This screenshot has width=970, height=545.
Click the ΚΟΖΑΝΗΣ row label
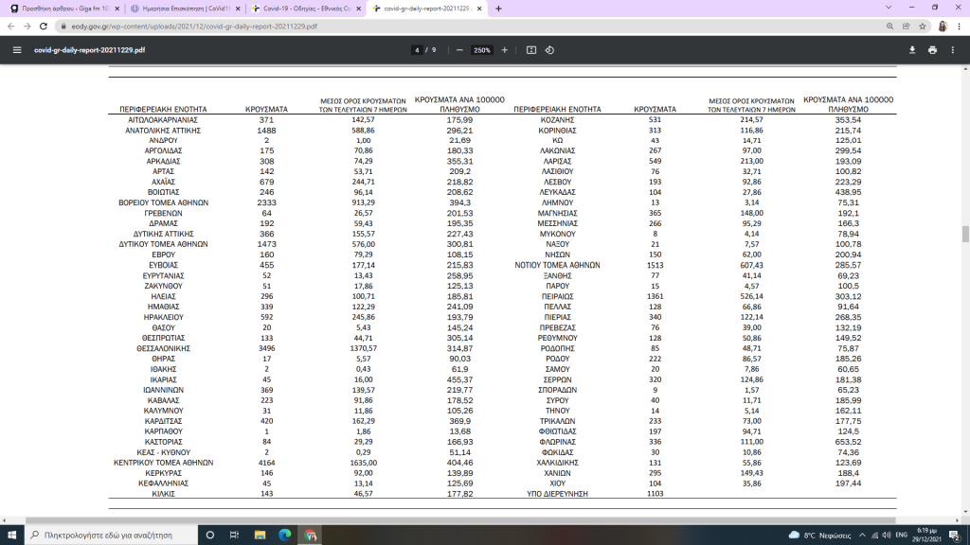[x=557, y=120]
